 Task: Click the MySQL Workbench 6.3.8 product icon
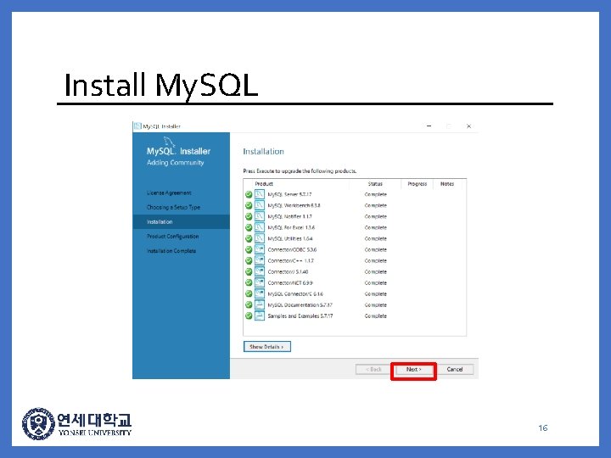tap(260, 205)
